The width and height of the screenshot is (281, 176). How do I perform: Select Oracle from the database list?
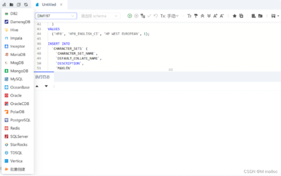(x=18, y=95)
